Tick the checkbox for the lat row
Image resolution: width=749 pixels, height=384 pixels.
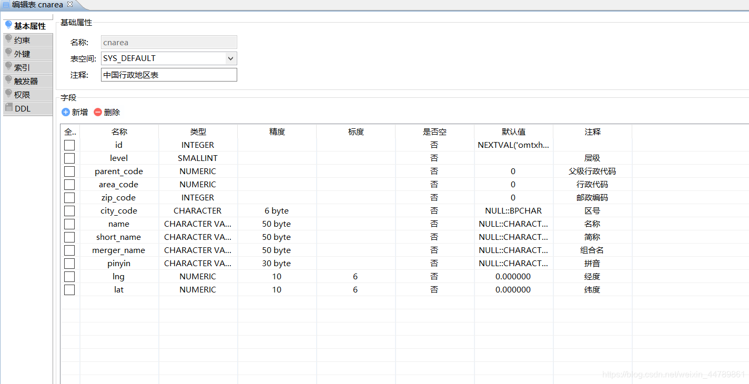69,290
